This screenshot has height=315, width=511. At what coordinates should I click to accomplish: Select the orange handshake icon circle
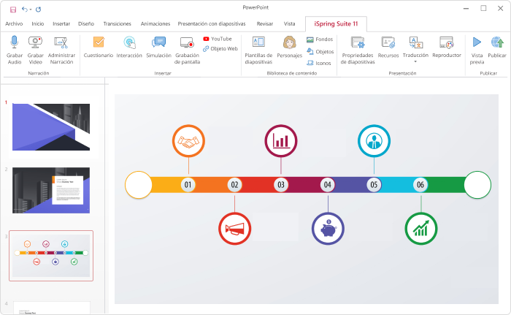(188, 141)
